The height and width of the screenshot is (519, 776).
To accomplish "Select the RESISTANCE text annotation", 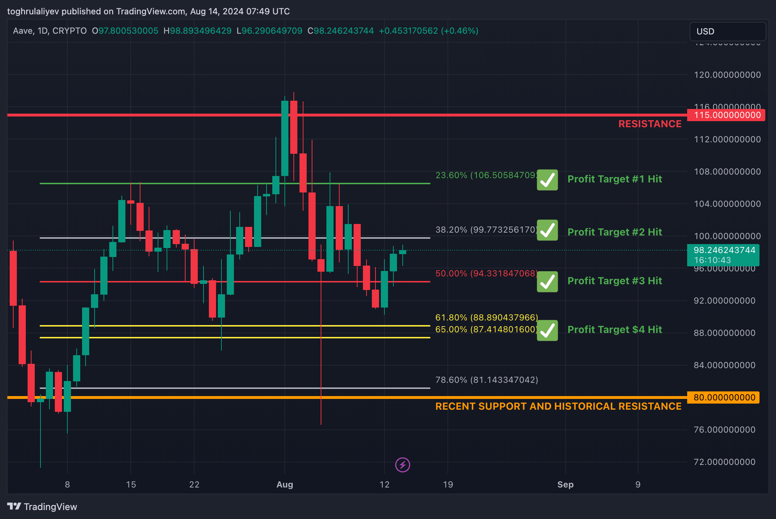I will tap(650, 124).
